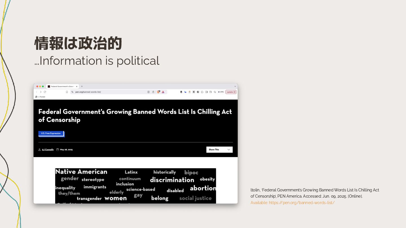This screenshot has height=228, width=406.
Task: Expand the tab search chevron in the tab bar
Action: pyautogui.click(x=235, y=86)
